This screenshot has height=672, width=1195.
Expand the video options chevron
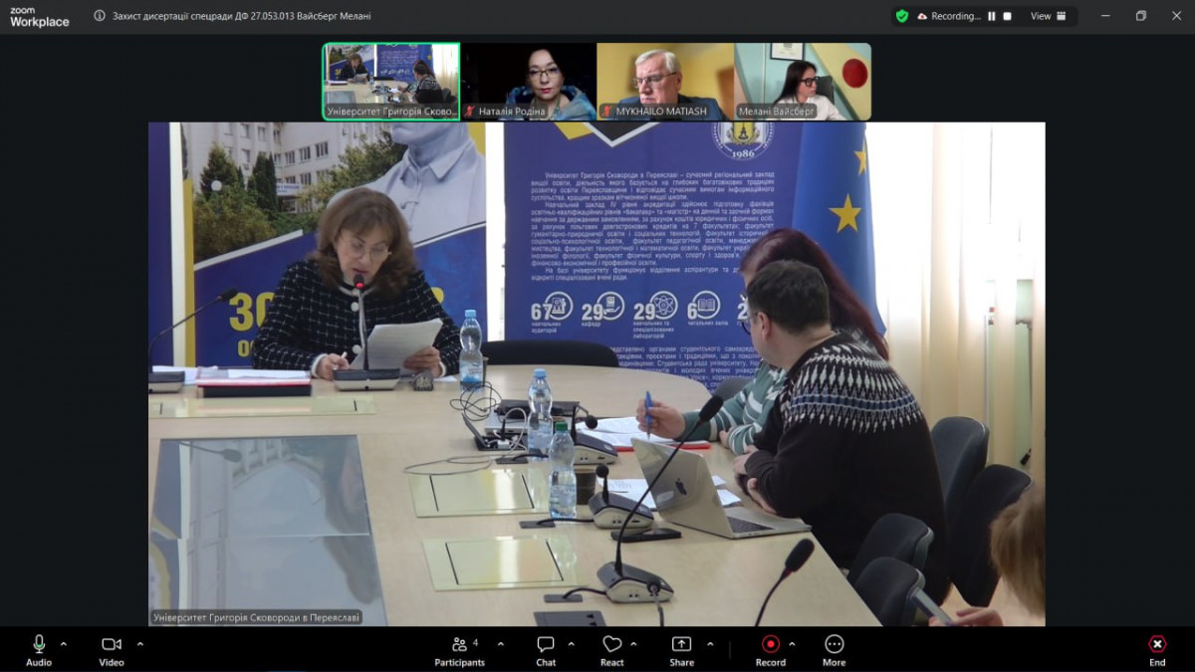click(139, 643)
